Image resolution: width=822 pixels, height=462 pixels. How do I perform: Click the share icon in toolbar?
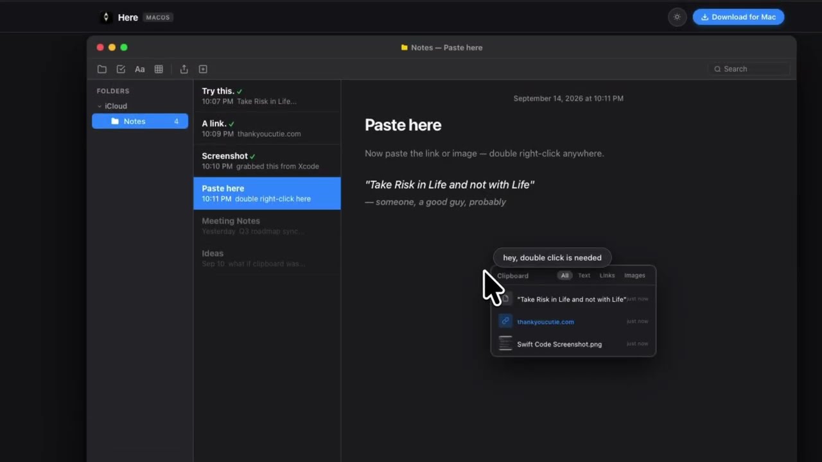click(184, 69)
